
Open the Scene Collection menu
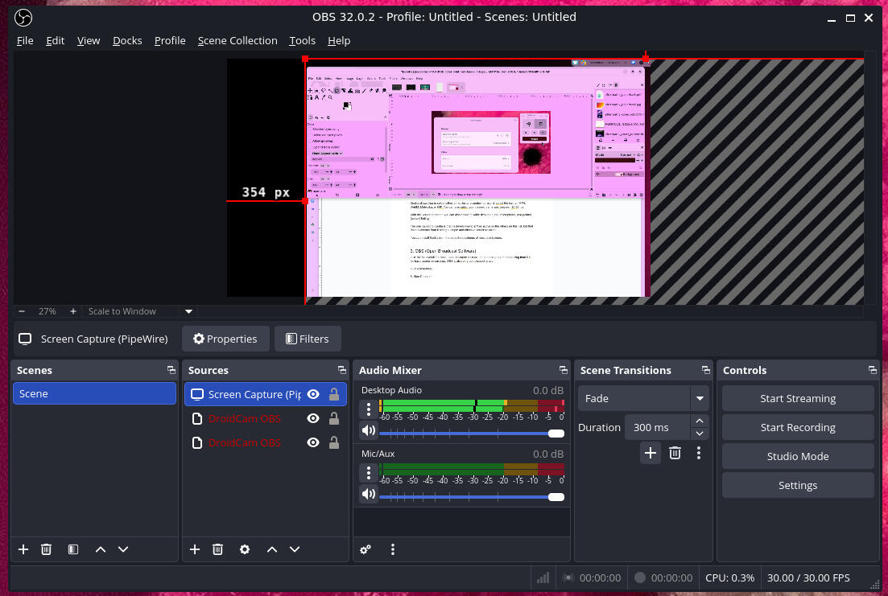[237, 40]
